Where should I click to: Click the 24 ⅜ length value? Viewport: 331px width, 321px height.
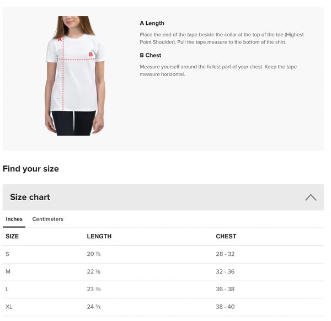[x=94, y=307]
